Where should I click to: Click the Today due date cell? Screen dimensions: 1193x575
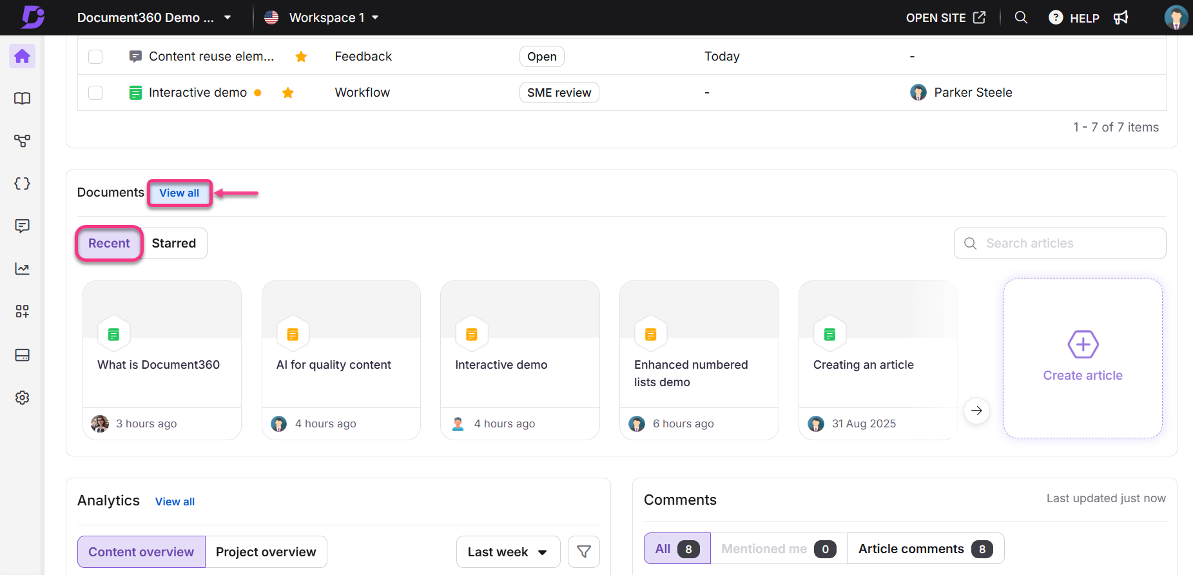[722, 56]
